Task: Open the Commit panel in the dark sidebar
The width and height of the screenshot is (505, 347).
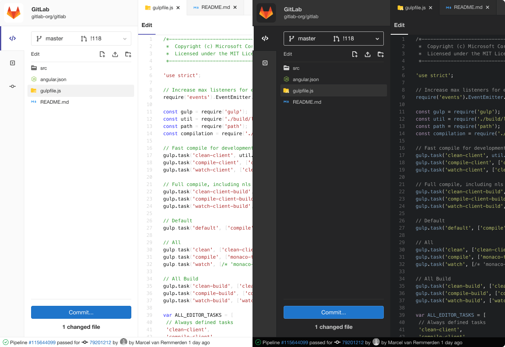Action: pyautogui.click(x=265, y=86)
